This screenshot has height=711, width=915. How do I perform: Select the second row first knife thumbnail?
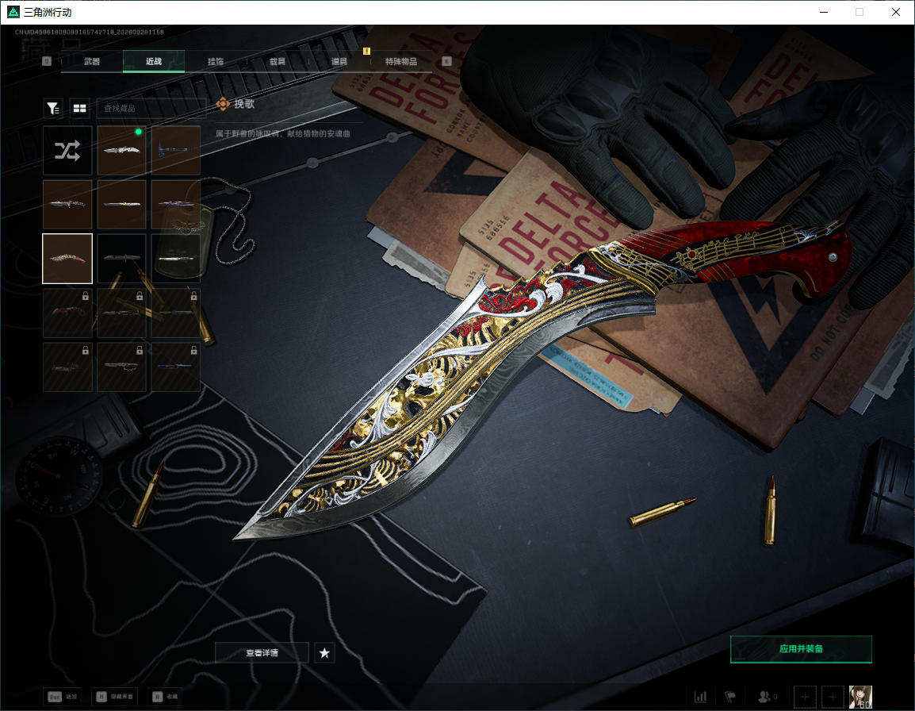tap(67, 205)
